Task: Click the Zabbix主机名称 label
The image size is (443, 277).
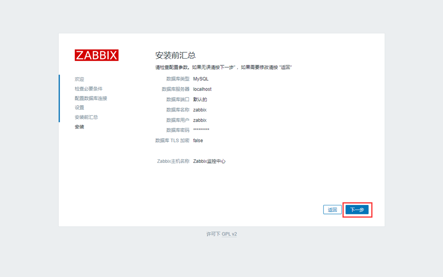Action: tap(173, 161)
